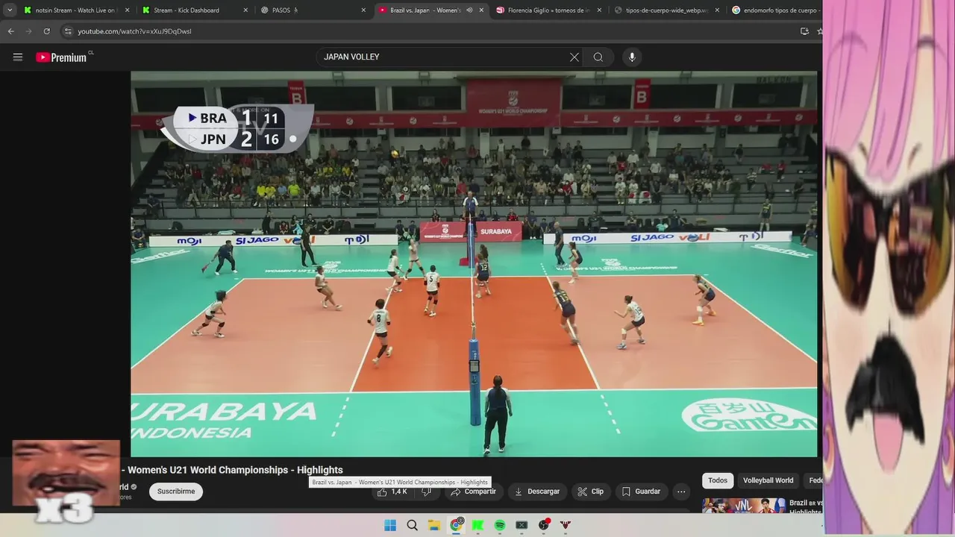The height and width of the screenshot is (537, 955).
Task: Open the Windows Start menu
Action: [x=390, y=525]
